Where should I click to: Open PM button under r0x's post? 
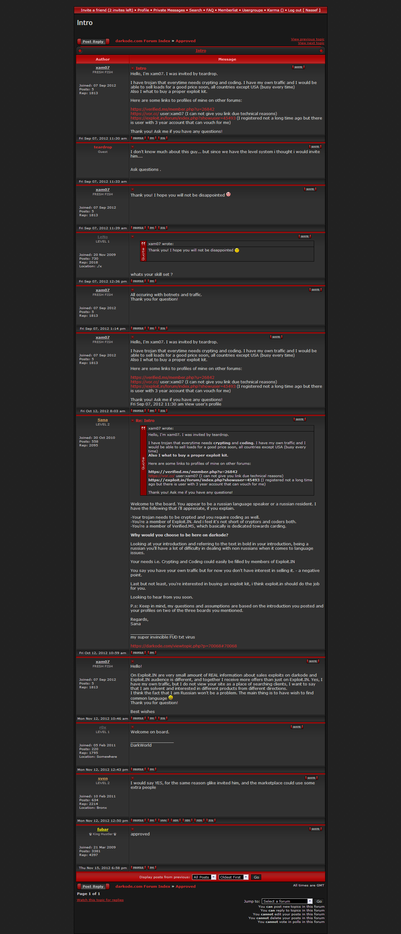tap(152, 769)
